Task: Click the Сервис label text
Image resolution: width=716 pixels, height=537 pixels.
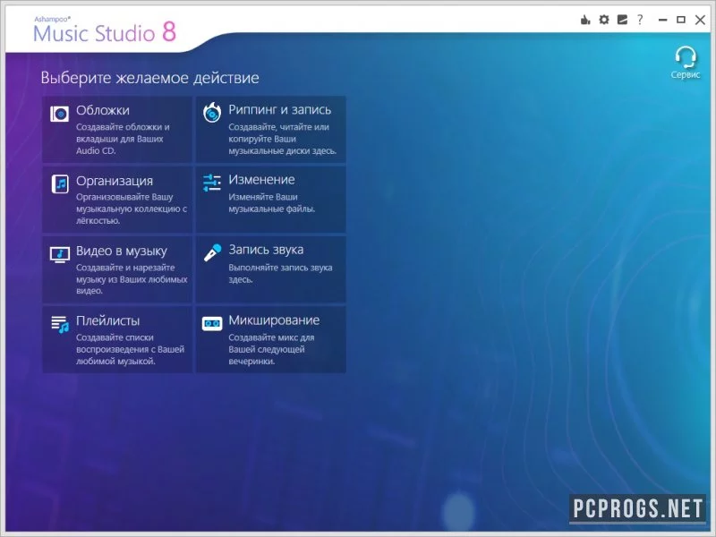Action: pos(686,74)
